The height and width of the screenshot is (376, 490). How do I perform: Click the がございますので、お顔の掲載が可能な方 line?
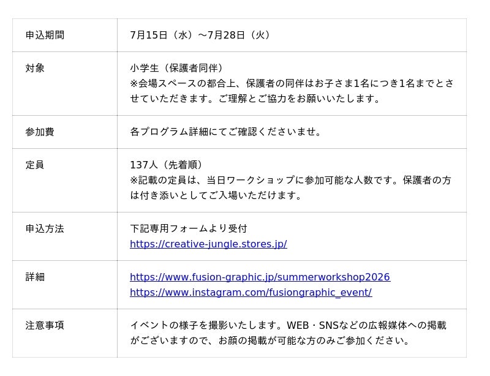click(269, 341)
